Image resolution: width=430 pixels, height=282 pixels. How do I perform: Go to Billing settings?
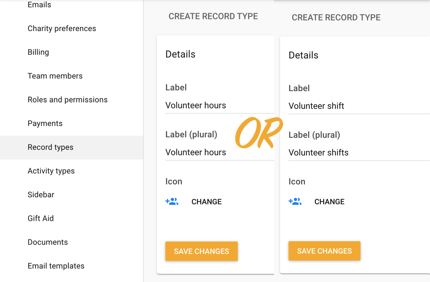[x=38, y=52]
